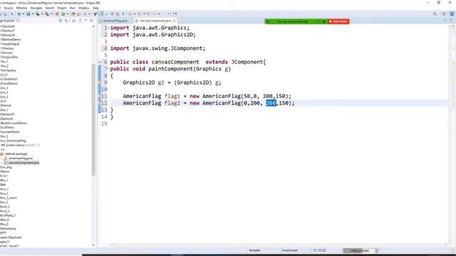Screen dimensions: 456x256
Task: Fold the paintComponent method on line 7
Action: [x=108, y=69]
